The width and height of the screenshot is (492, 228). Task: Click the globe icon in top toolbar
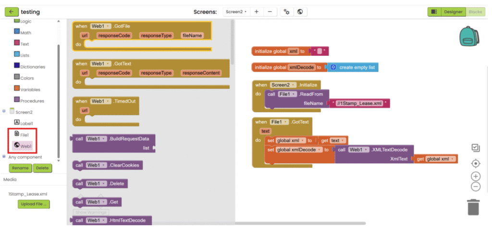(300, 12)
